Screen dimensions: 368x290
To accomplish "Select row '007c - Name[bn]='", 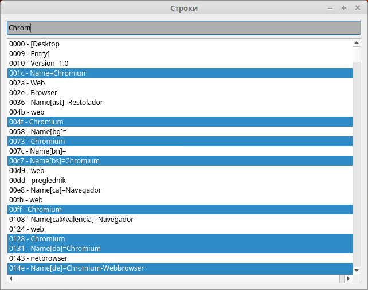I will tap(180, 151).
